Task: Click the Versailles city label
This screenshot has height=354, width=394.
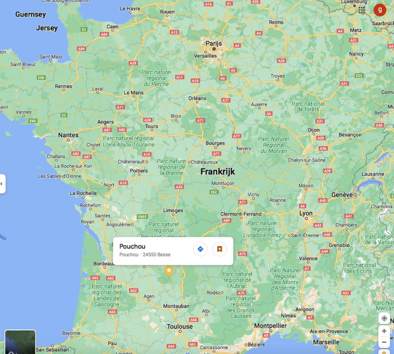Action: [205, 56]
